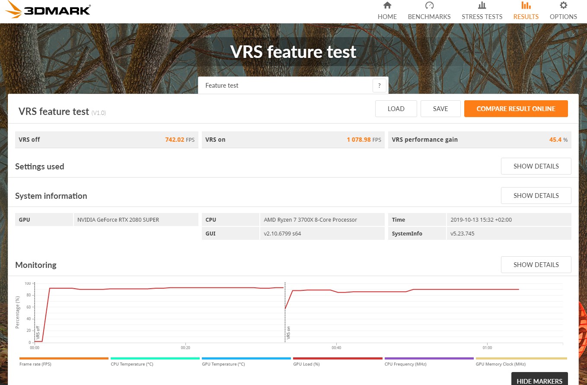Screen dimensions: 587x385
Task: Open Benchmarks via gauge icon
Action: pyautogui.click(x=429, y=6)
